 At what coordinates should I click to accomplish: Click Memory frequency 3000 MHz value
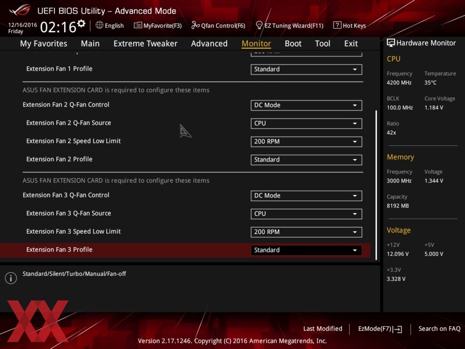399,181
